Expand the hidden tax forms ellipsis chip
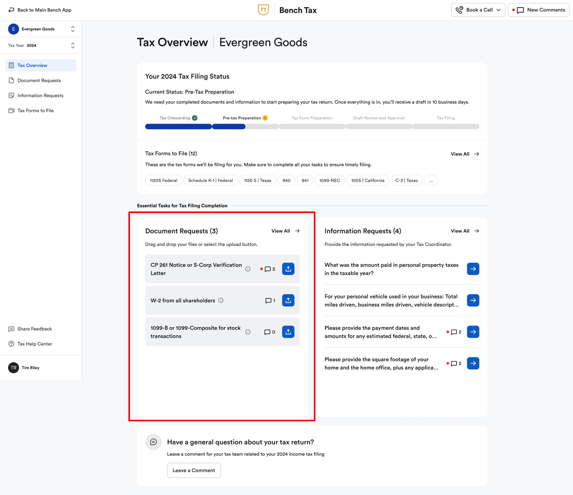The height and width of the screenshot is (495, 573). tap(431, 181)
